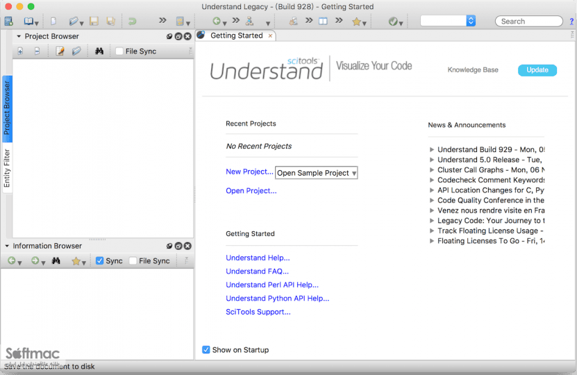Click the green undo arrow icon
This screenshot has height=375, width=577.
click(x=132, y=22)
